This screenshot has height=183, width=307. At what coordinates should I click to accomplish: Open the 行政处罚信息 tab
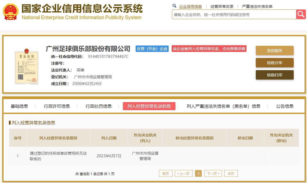click(99, 106)
